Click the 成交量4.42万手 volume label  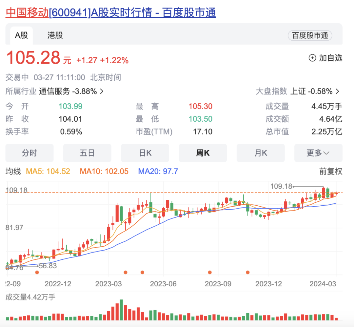point(30,297)
